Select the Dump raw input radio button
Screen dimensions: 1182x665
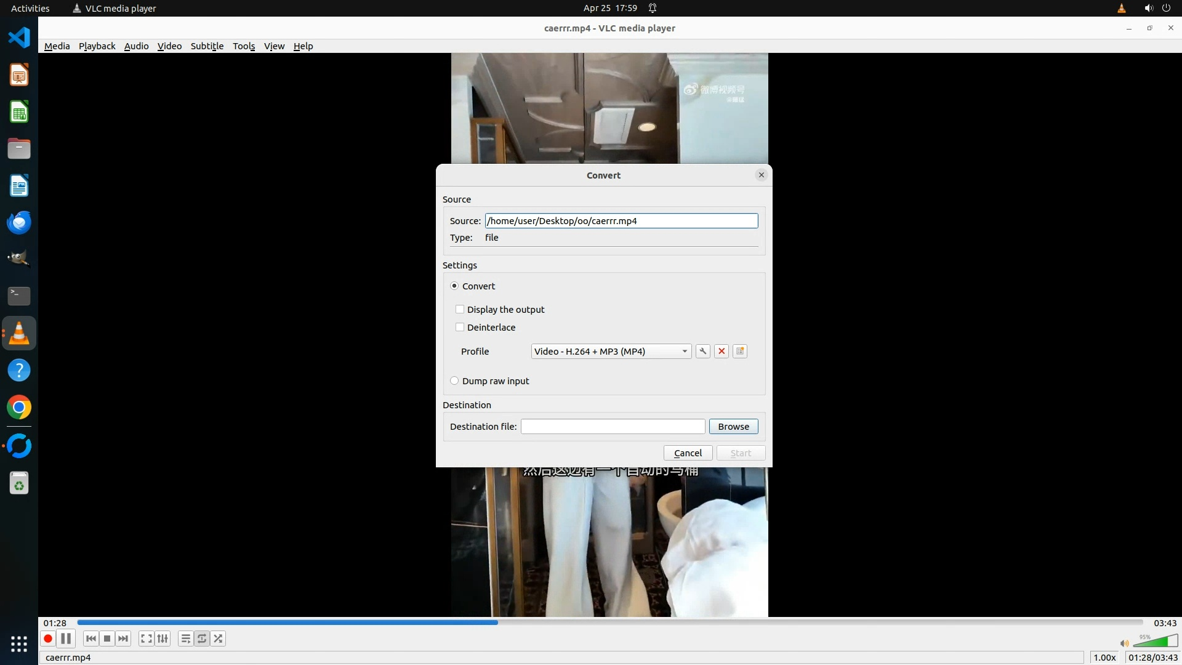[x=454, y=381]
